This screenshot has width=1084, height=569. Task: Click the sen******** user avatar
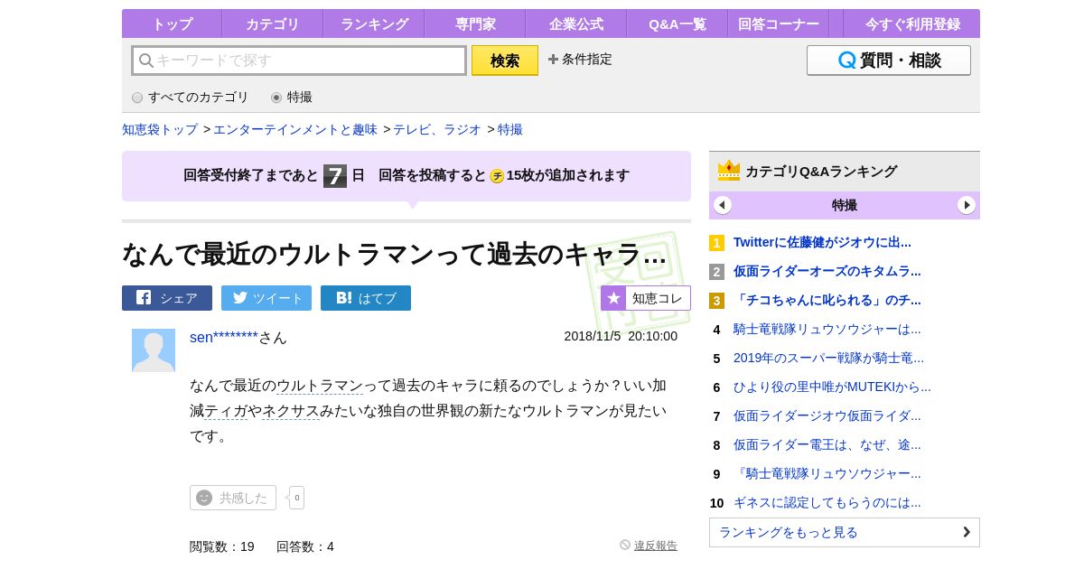(154, 350)
